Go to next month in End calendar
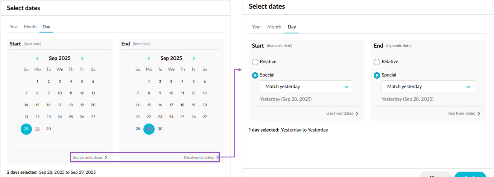The width and height of the screenshot is (494, 177). 194,58
